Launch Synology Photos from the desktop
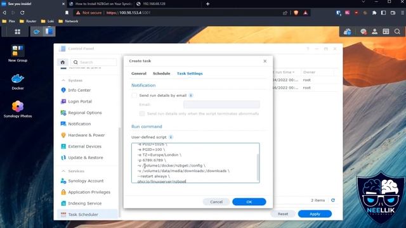 coord(18,109)
